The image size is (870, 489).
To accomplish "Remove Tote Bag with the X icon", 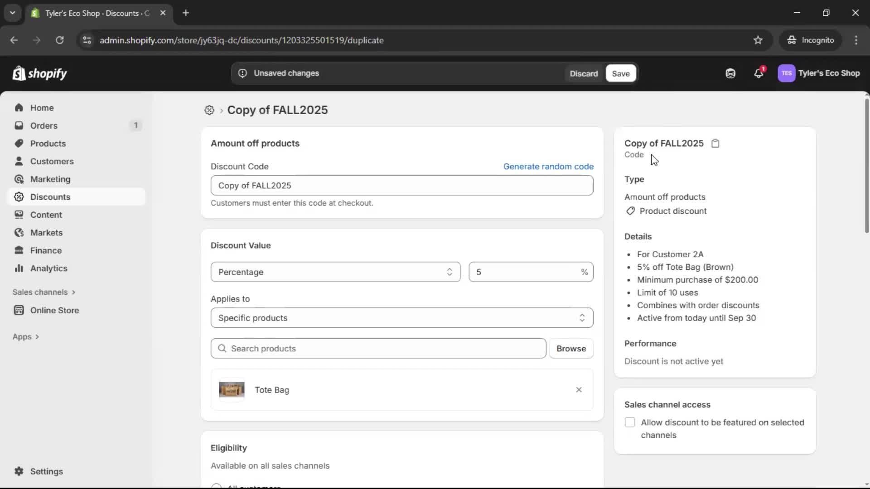I will pyautogui.click(x=579, y=390).
